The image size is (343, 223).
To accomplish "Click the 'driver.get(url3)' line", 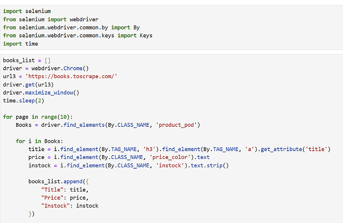I will (x=28, y=85).
